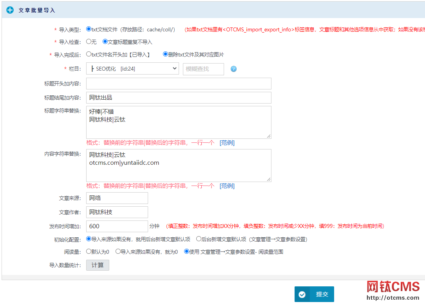Screen dimensions: 425x304
Task: Click the 模糊查找 search field
Action: click(203, 69)
